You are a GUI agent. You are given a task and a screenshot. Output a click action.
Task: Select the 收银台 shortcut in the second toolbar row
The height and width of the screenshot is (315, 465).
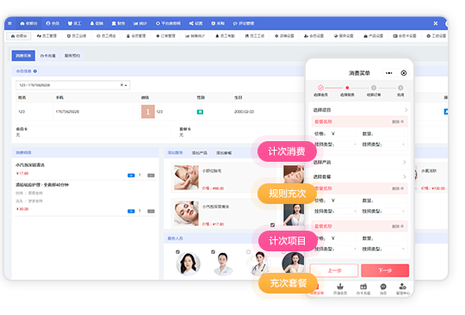point(19,36)
